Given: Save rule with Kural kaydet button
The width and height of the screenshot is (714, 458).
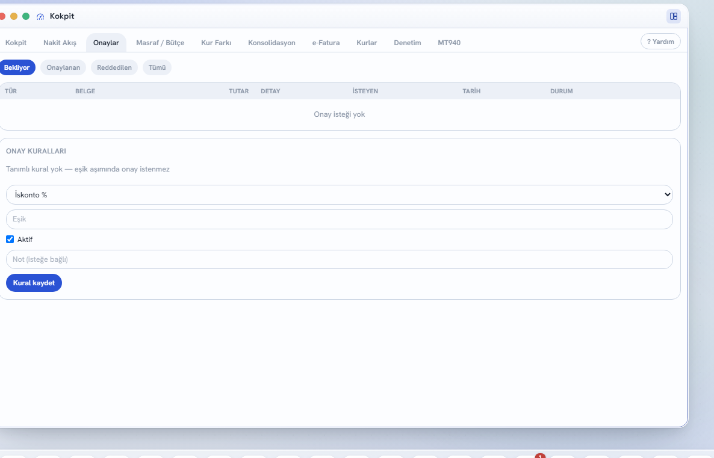Looking at the screenshot, I should point(34,283).
